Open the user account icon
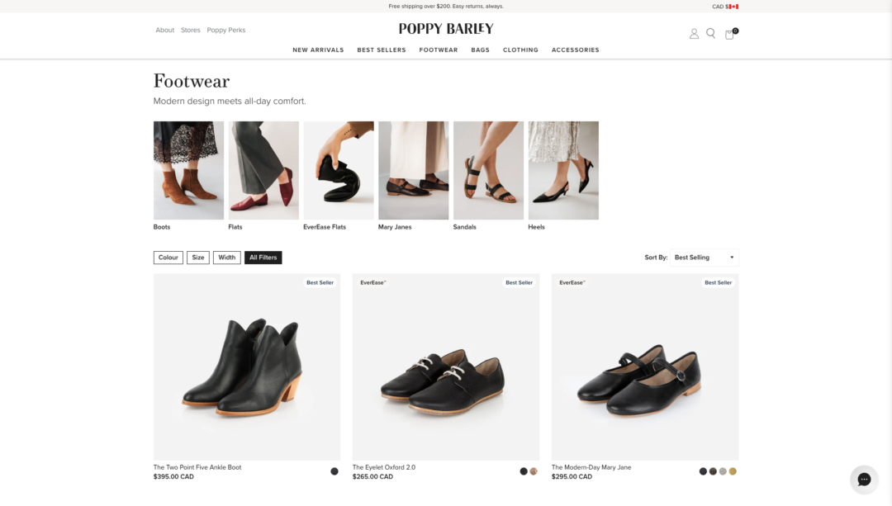The width and height of the screenshot is (892, 506). click(x=694, y=34)
